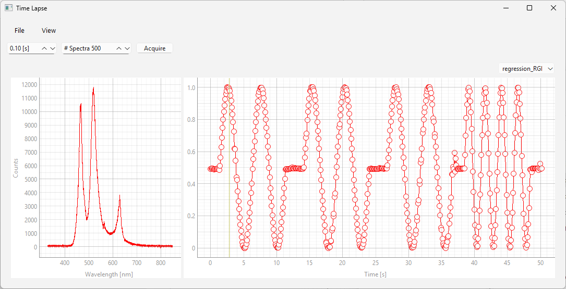566x289 pixels.
Task: Close the Time Lapse window
Action: 553,8
